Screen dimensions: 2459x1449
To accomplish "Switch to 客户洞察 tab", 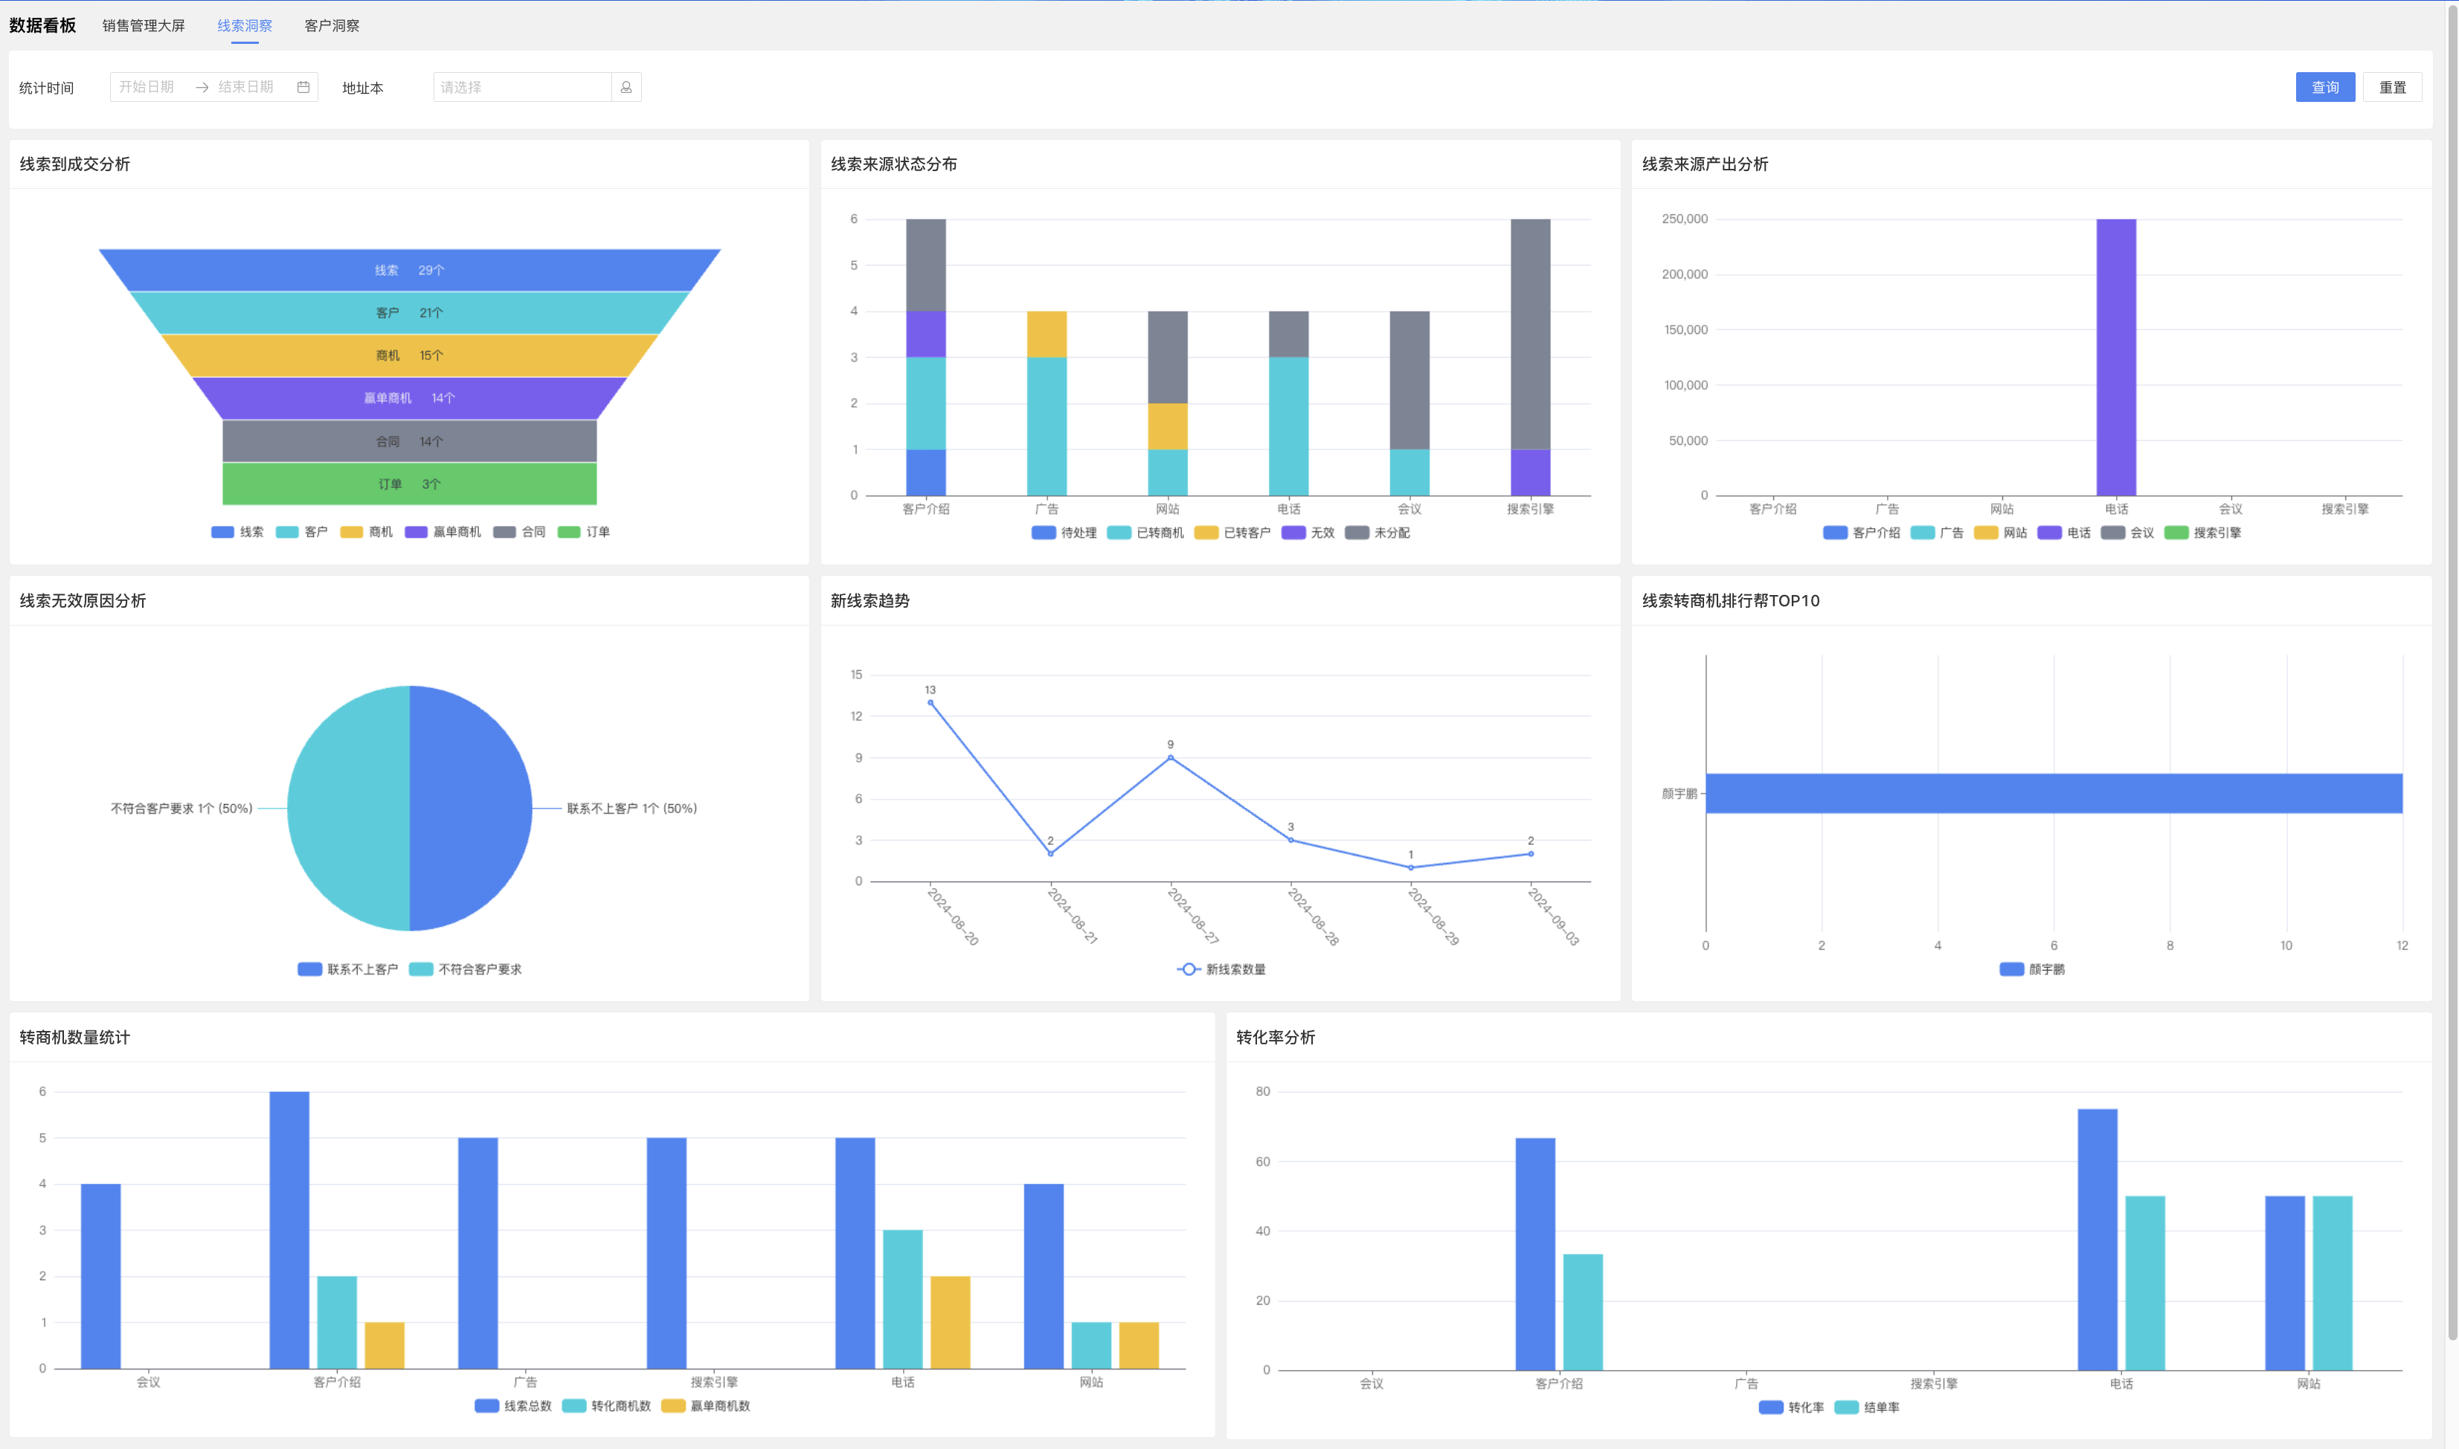I will click(332, 25).
